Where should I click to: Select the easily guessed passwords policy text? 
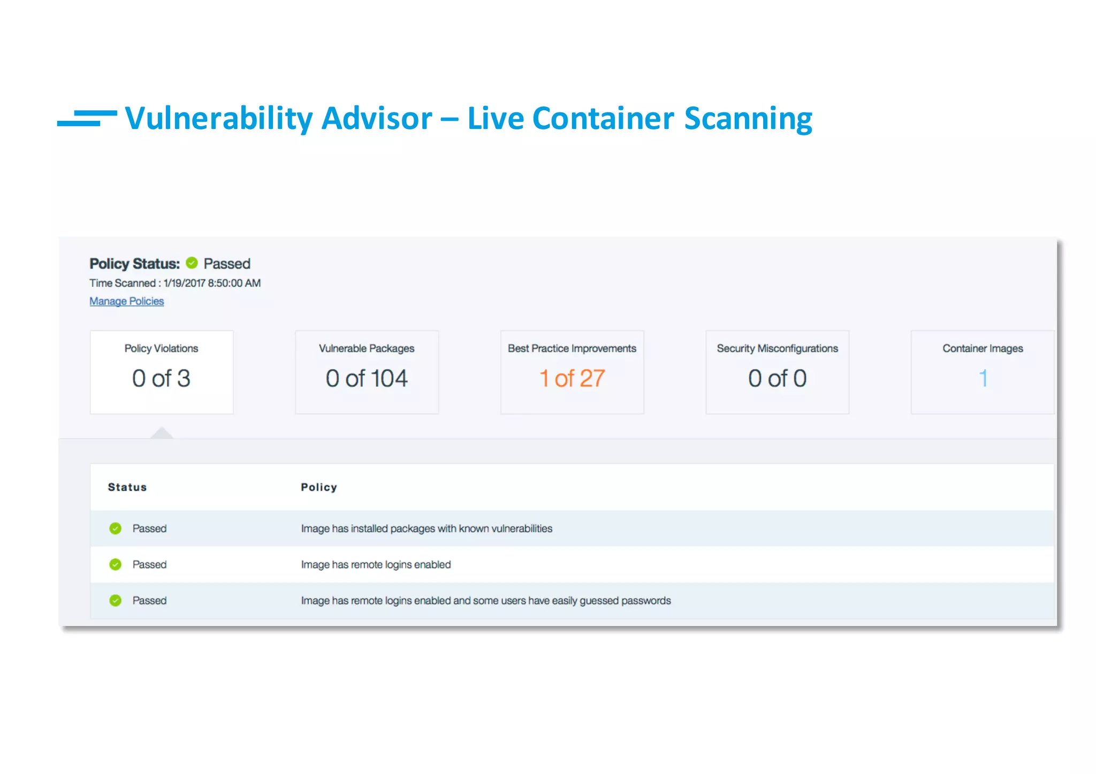(x=486, y=600)
